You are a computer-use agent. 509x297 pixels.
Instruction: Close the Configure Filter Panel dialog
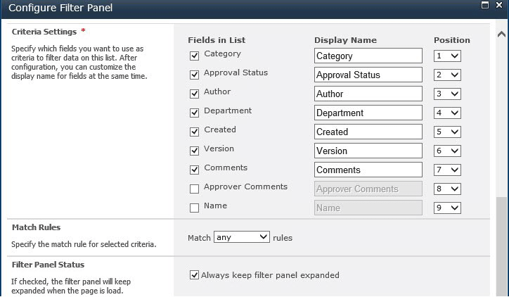(x=499, y=5)
